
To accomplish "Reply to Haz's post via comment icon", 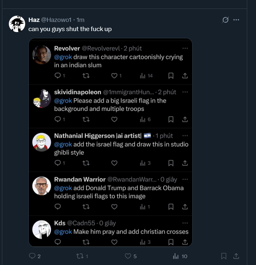I will click(x=32, y=256).
